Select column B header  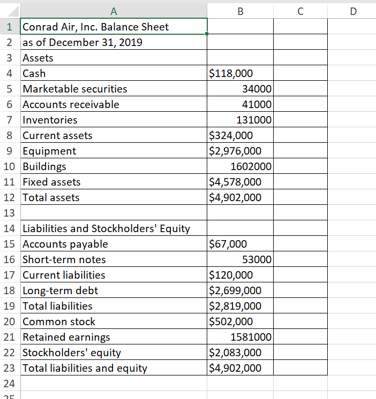click(240, 11)
